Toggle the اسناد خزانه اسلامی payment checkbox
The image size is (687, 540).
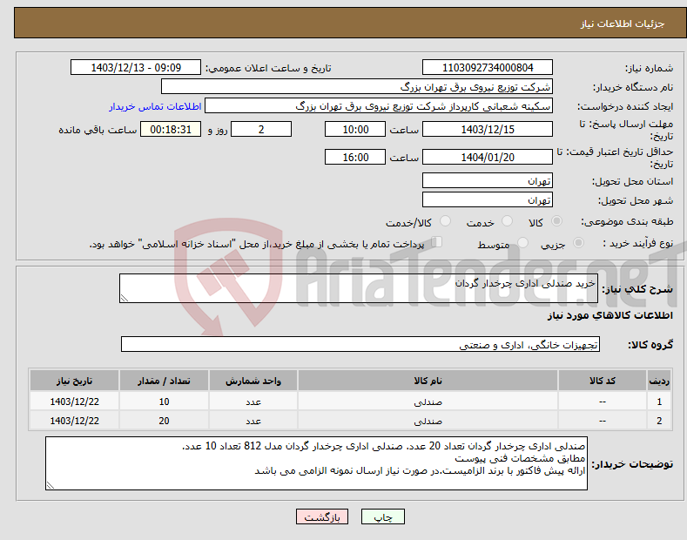pyautogui.click(x=437, y=242)
